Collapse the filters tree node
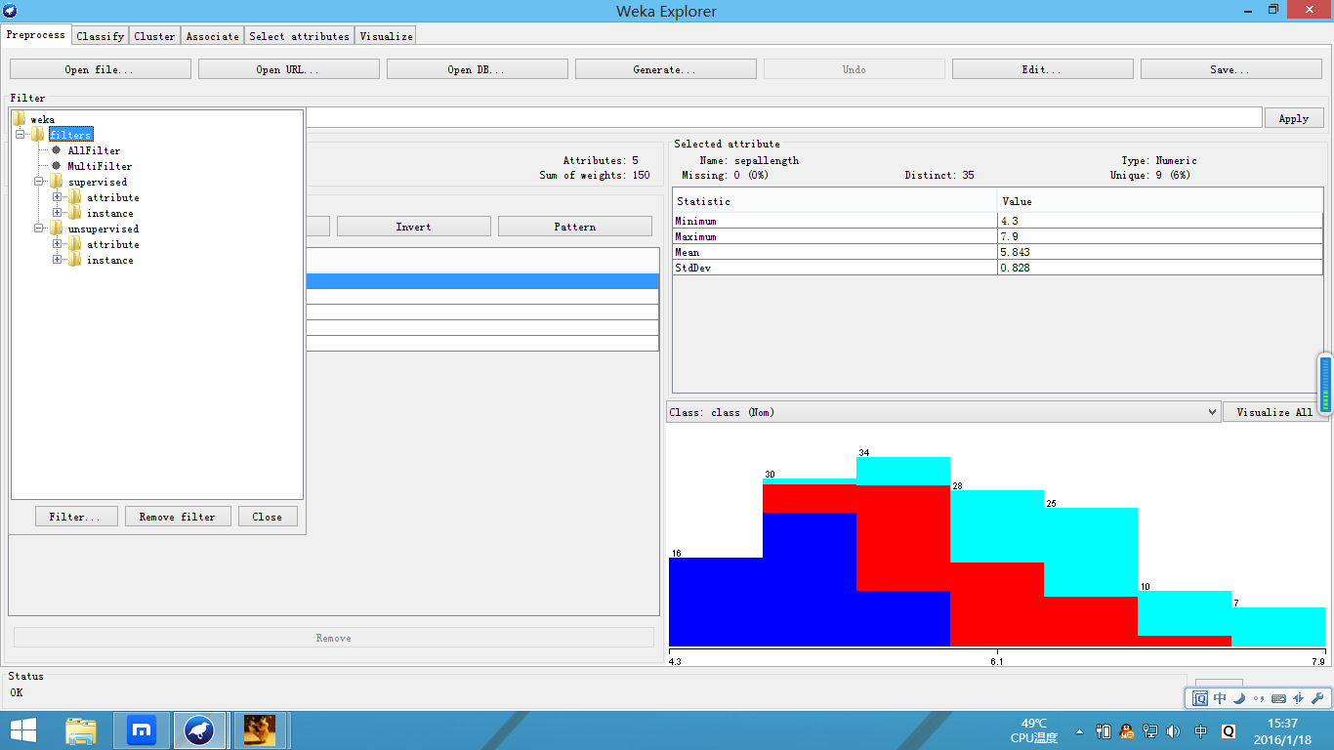1334x750 pixels. coord(21,135)
